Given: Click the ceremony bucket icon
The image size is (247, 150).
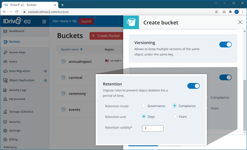Looking at the screenshot, I should pos(63,93).
